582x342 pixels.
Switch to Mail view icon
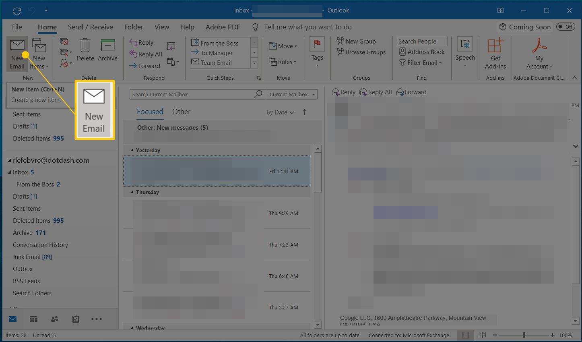point(13,319)
